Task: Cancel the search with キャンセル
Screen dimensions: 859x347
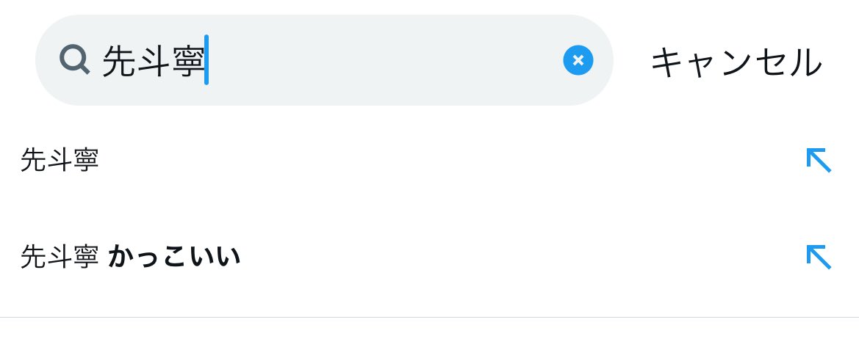Action: point(736,62)
